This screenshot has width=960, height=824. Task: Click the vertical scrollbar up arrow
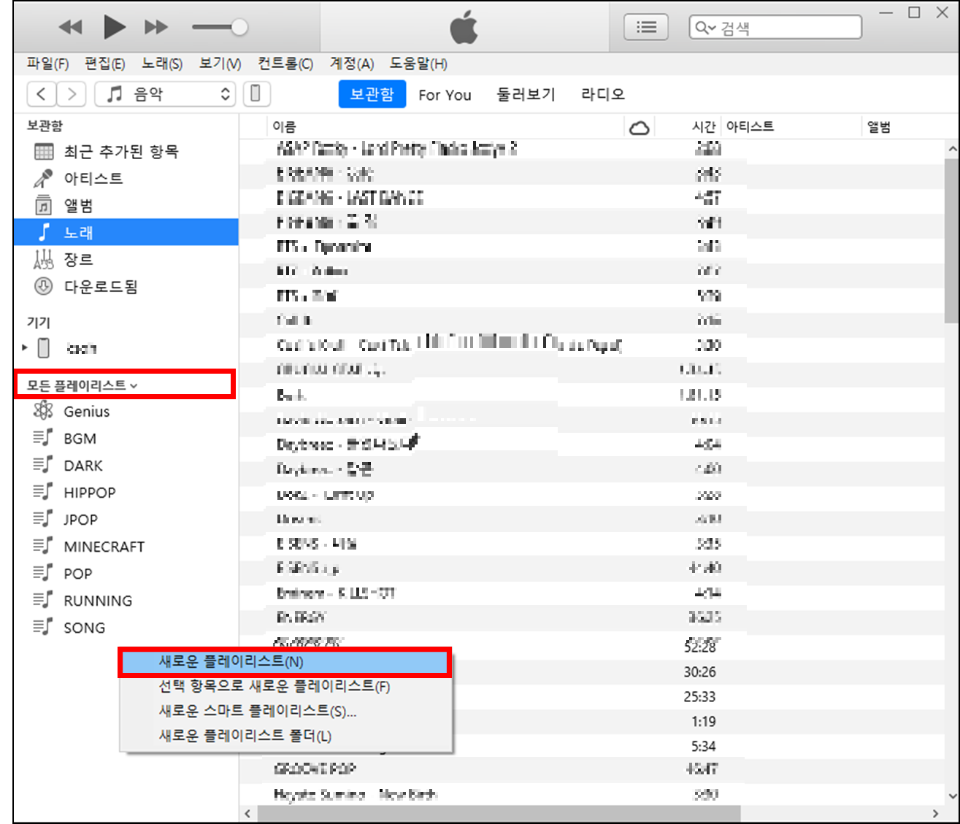(952, 149)
